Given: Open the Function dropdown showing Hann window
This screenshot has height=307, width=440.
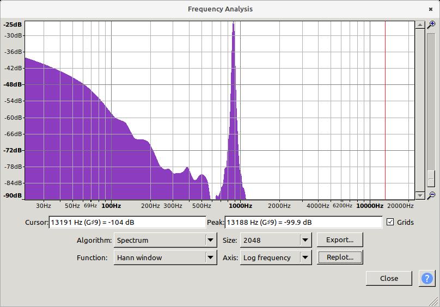Looking at the screenshot, I should coord(166,257).
